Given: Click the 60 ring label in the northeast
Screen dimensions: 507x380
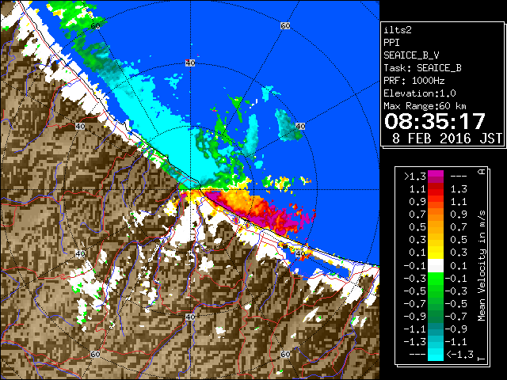Looking at the screenshot, I should pos(285,26).
